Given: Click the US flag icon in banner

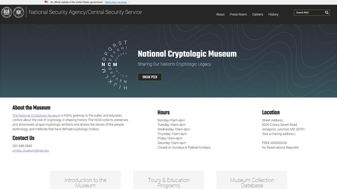Looking at the screenshot, I should tap(46, 2).
